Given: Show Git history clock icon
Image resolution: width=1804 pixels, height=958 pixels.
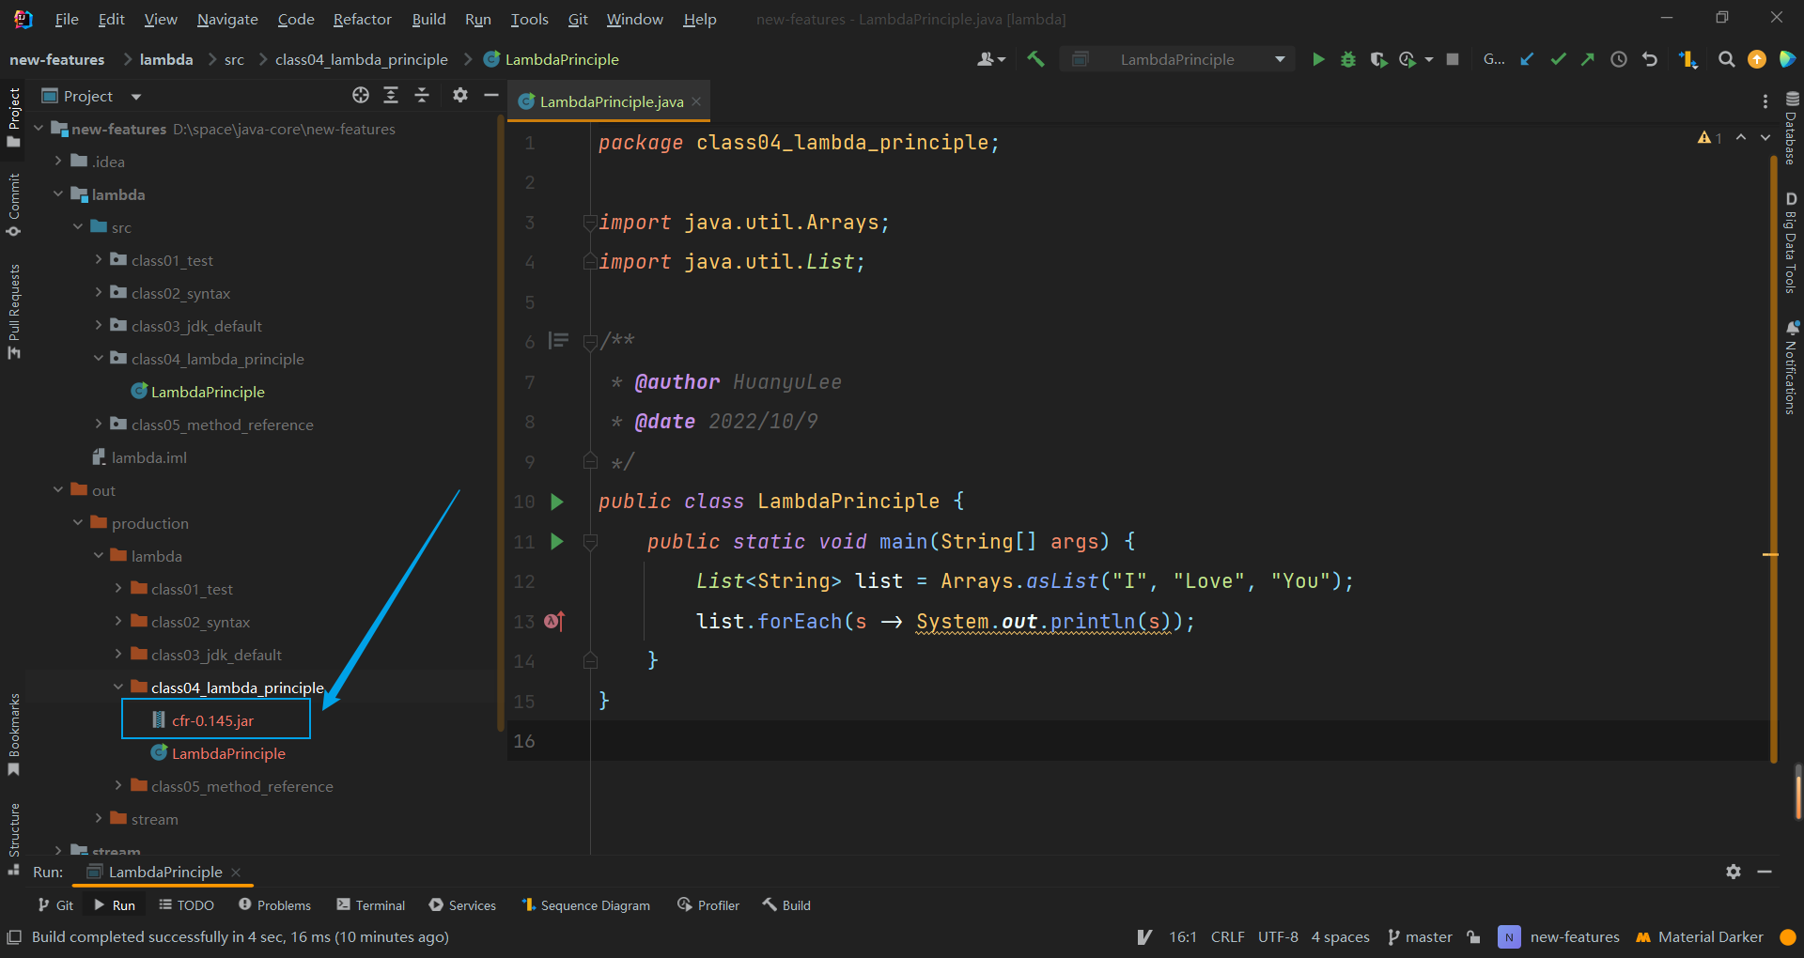Looking at the screenshot, I should [x=1619, y=59].
